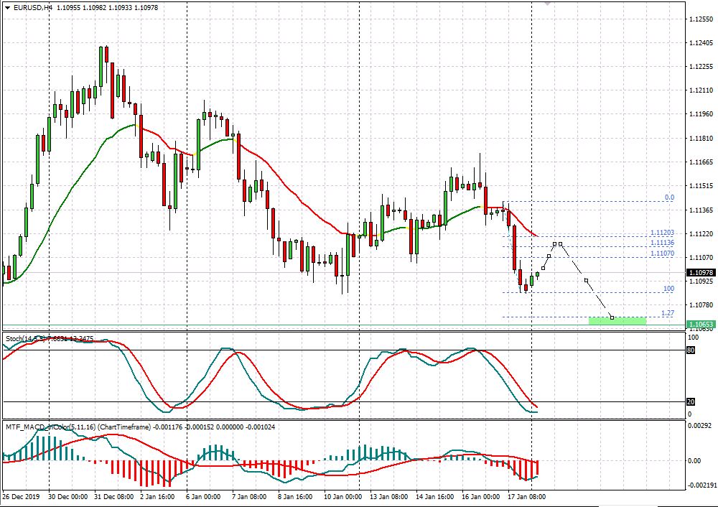Viewport: 718px width, 507px height.
Task: Click the 1.10653 green price marker
Action: coord(699,325)
